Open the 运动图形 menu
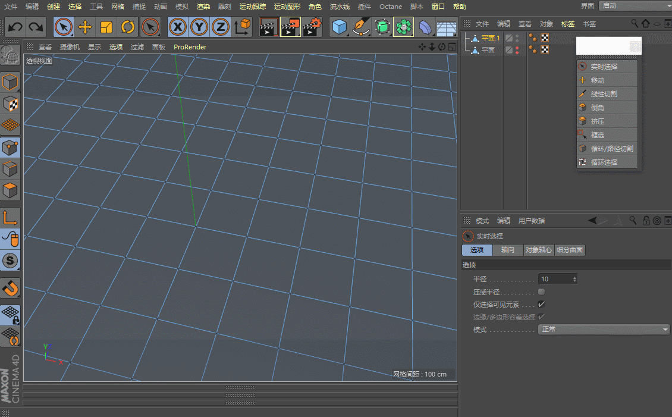 [x=287, y=7]
